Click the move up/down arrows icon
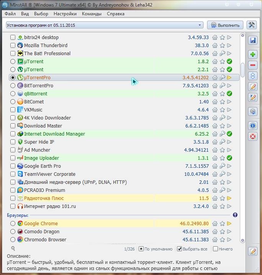The height and width of the screenshot is (275, 262). click(253, 76)
